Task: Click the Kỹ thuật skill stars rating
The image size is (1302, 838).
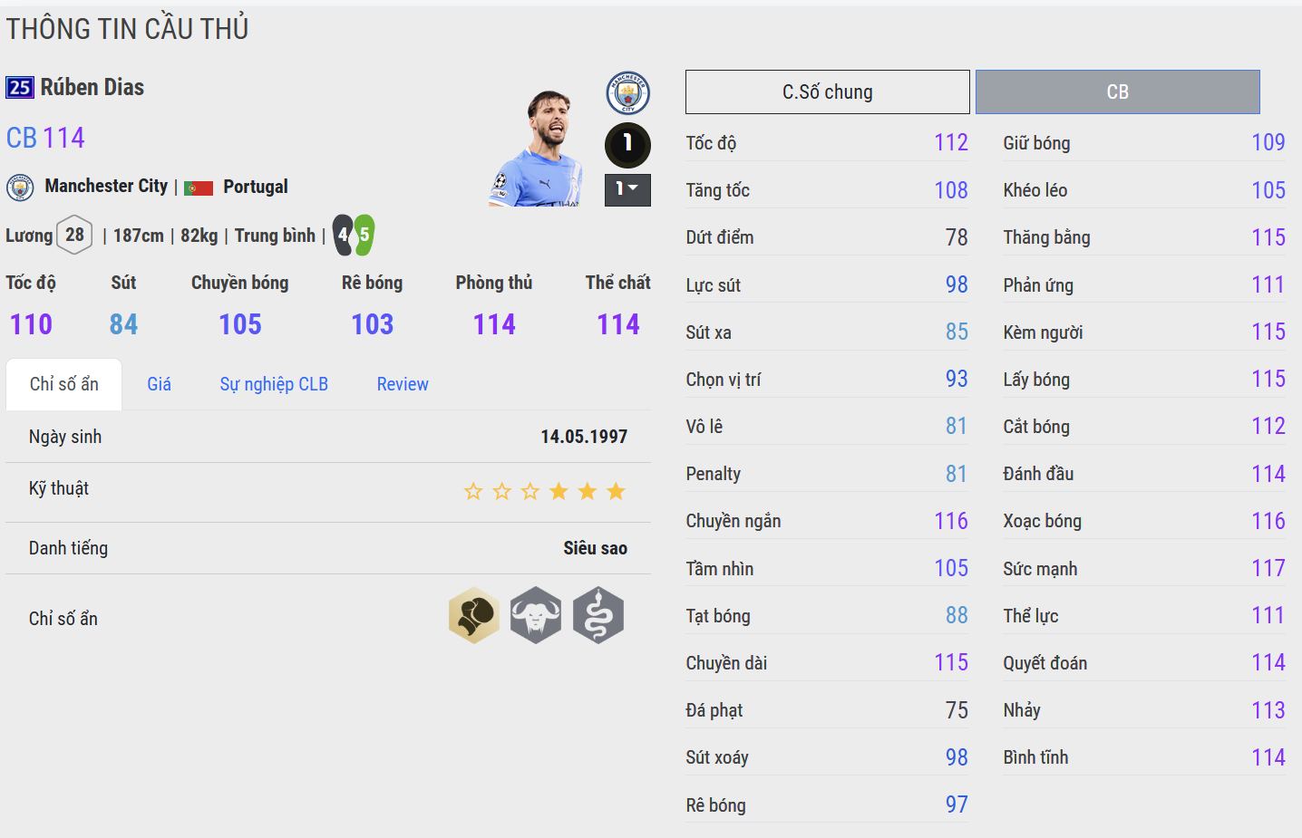Action: [544, 492]
